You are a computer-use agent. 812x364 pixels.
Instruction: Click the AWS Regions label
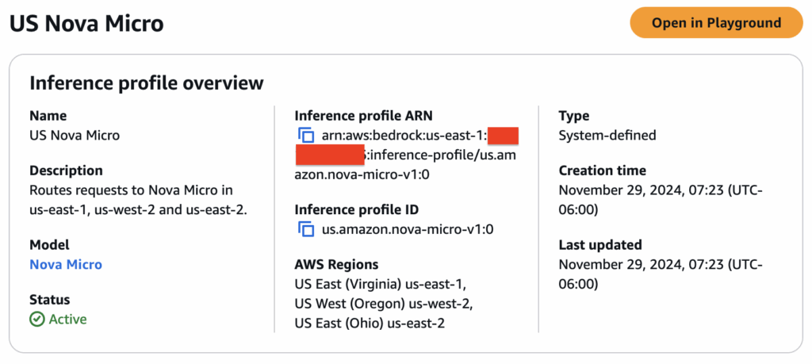click(336, 264)
